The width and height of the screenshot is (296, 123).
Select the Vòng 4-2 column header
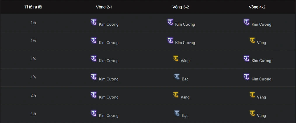pos(257,7)
